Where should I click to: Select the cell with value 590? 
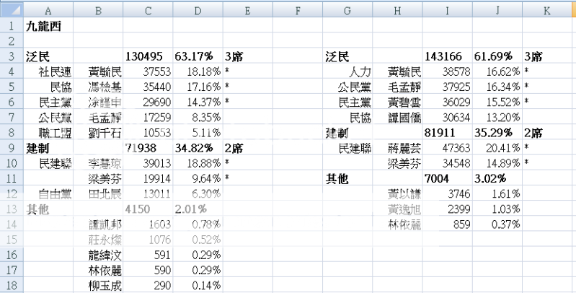(148, 270)
